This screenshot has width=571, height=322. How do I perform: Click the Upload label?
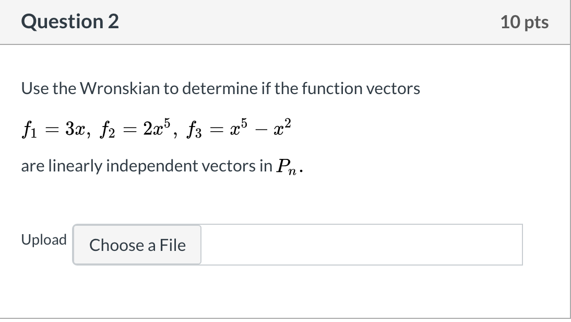click(44, 239)
